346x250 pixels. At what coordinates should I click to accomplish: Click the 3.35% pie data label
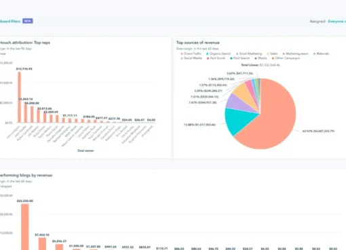tap(208, 91)
